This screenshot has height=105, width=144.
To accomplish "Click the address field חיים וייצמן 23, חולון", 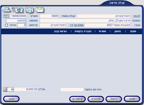I will [85, 21].
